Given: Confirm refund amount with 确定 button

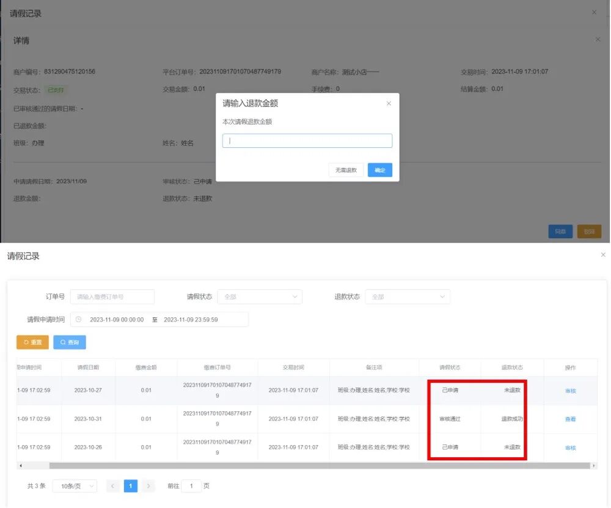Looking at the screenshot, I should click(380, 170).
